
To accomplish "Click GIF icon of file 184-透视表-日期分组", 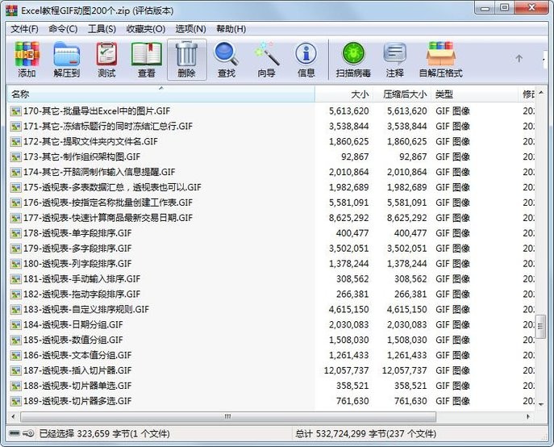I will tap(15, 325).
